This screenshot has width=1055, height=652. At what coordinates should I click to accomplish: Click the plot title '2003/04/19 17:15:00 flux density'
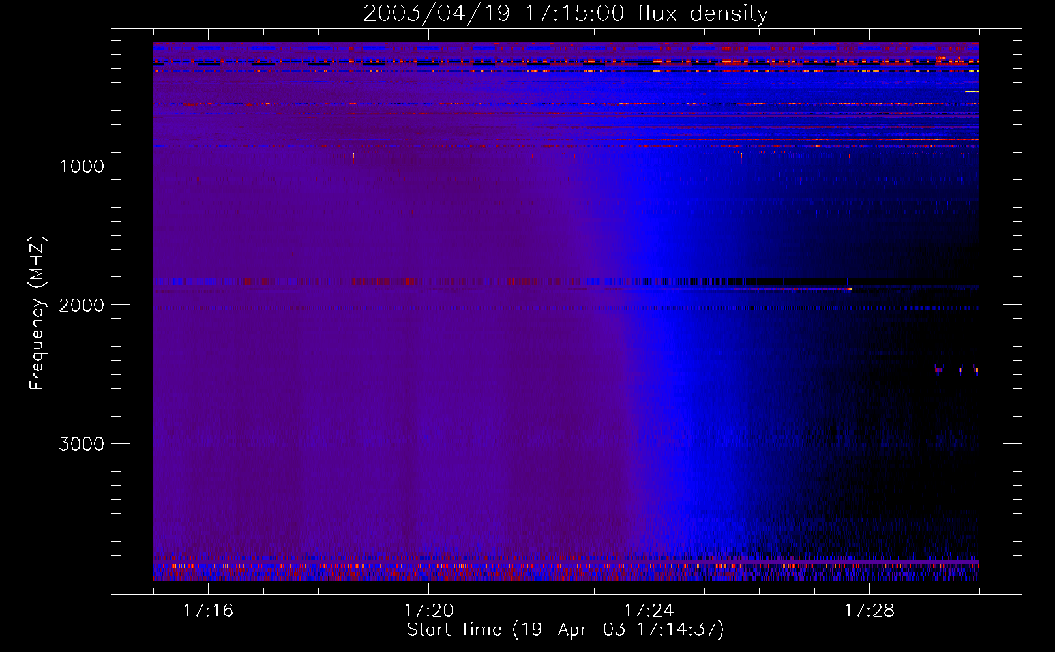(x=565, y=14)
